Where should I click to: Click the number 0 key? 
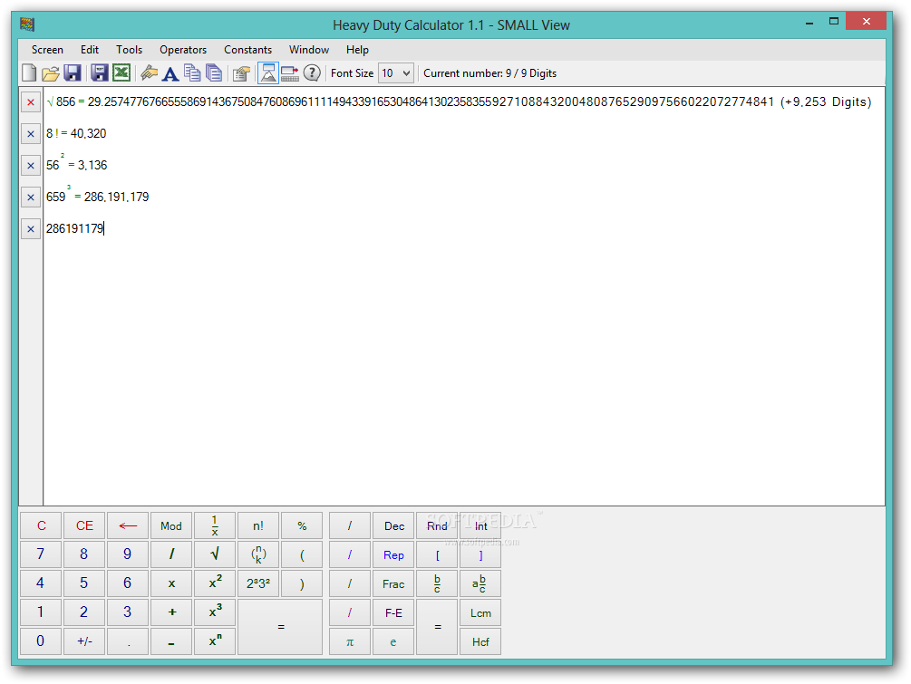click(41, 641)
